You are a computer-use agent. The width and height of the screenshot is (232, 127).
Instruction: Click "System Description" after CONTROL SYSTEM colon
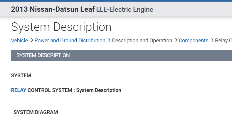[x=99, y=90]
